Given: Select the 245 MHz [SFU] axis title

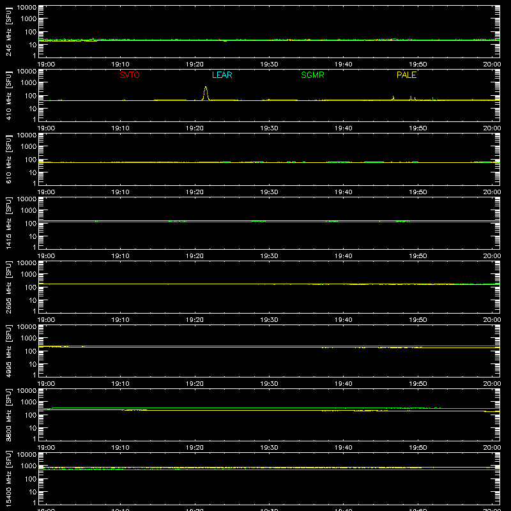Looking at the screenshot, I should [9, 31].
